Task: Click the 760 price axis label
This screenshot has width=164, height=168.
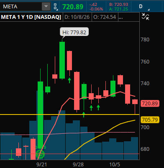Action: (x=145, y=61)
